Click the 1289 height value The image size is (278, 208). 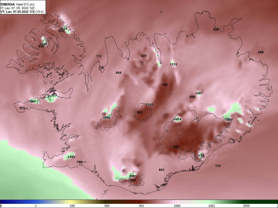[x=43, y=44]
